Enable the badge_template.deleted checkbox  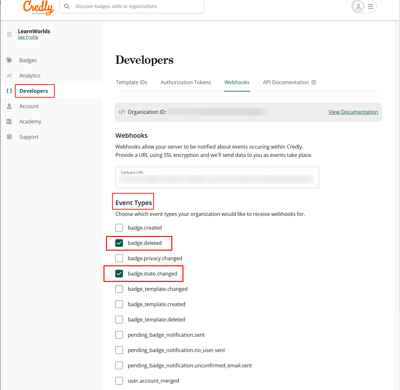point(119,320)
